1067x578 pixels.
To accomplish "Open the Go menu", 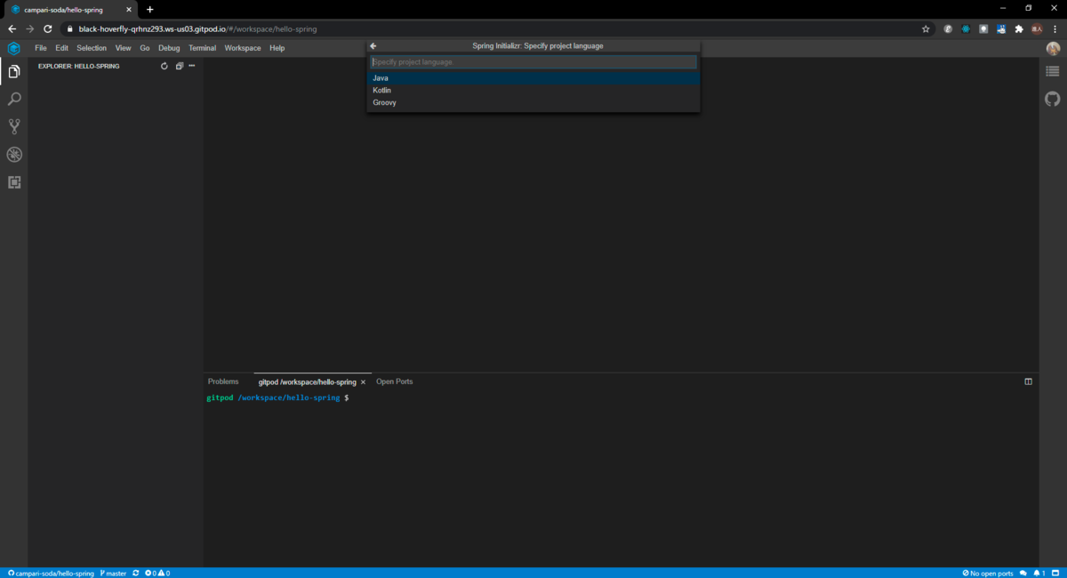I will pos(145,48).
